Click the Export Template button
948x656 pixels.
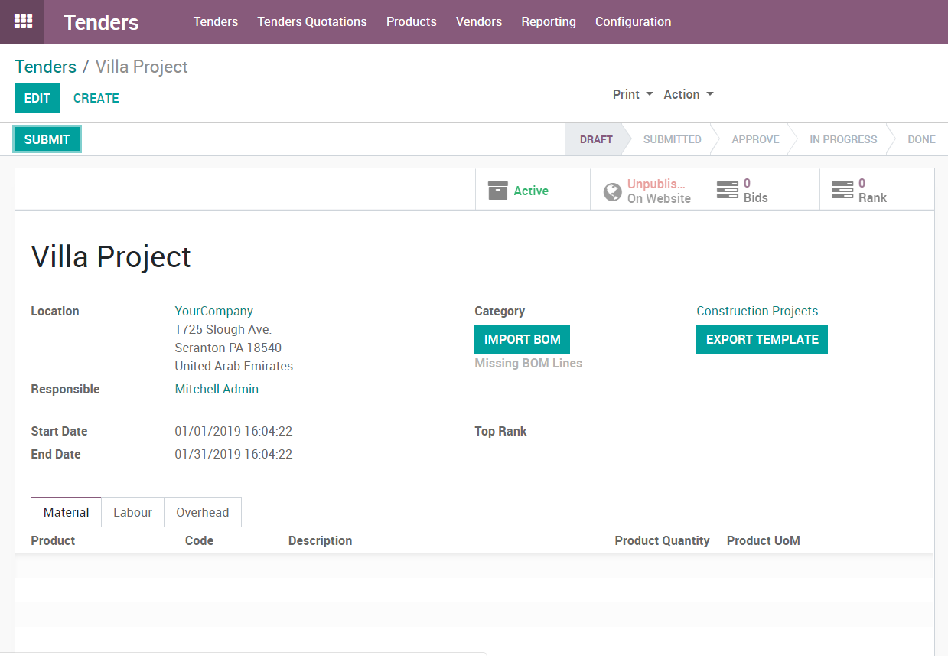pos(761,339)
